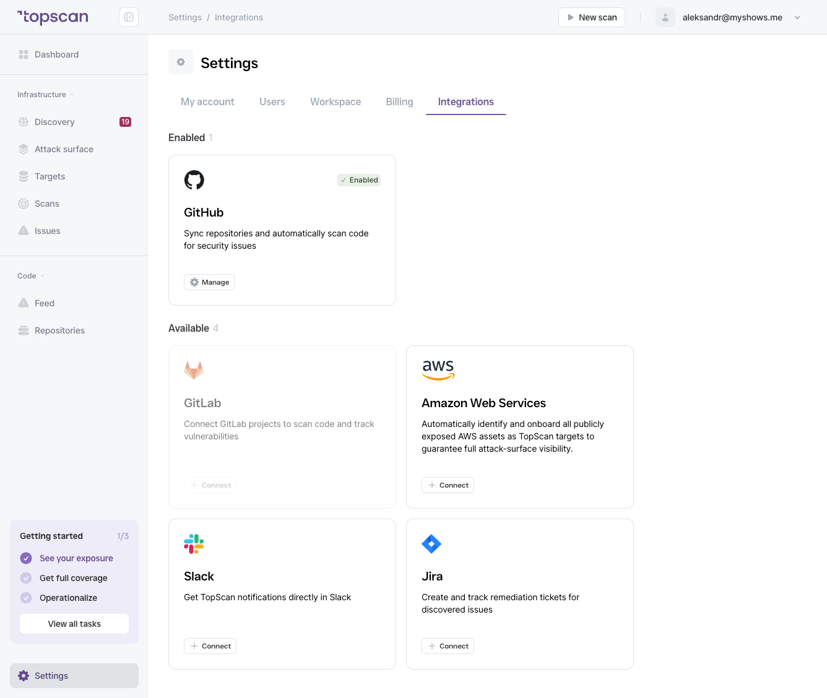Image resolution: width=827 pixels, height=698 pixels.
Task: Click the topscan logo
Action: (53, 17)
